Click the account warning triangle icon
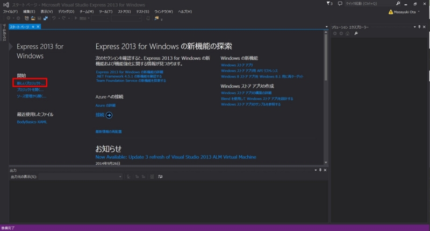This screenshot has width=430, height=231. [x=391, y=12]
